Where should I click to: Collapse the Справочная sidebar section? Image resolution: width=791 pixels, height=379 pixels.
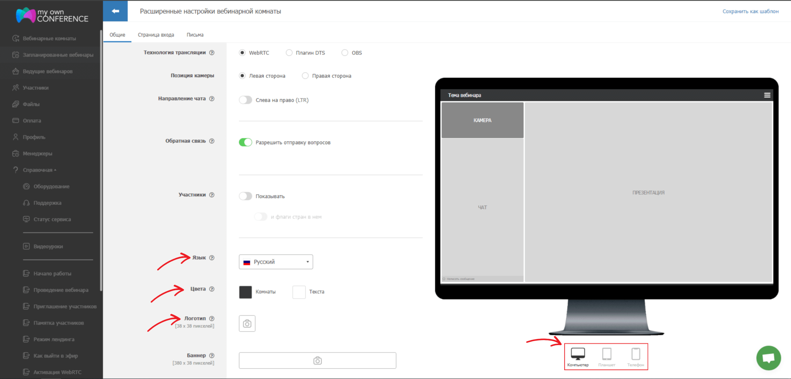(x=38, y=170)
